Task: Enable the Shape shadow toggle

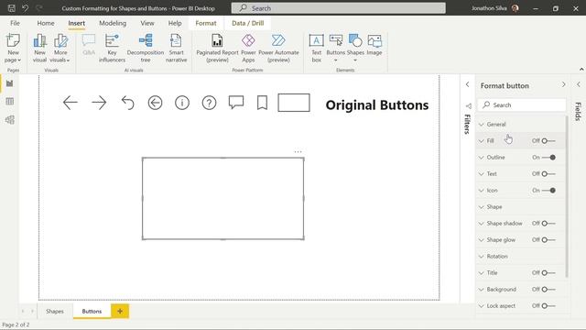Action: point(548,224)
